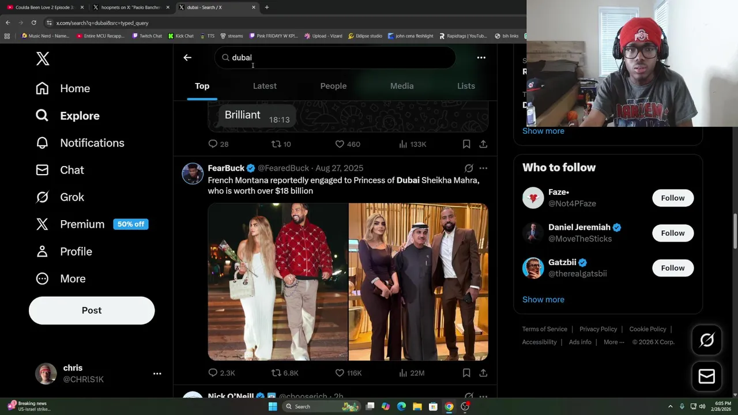Switch to the Media tab

click(402, 86)
